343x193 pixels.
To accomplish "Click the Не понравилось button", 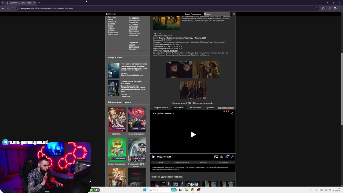I will pyautogui.click(x=225, y=162).
